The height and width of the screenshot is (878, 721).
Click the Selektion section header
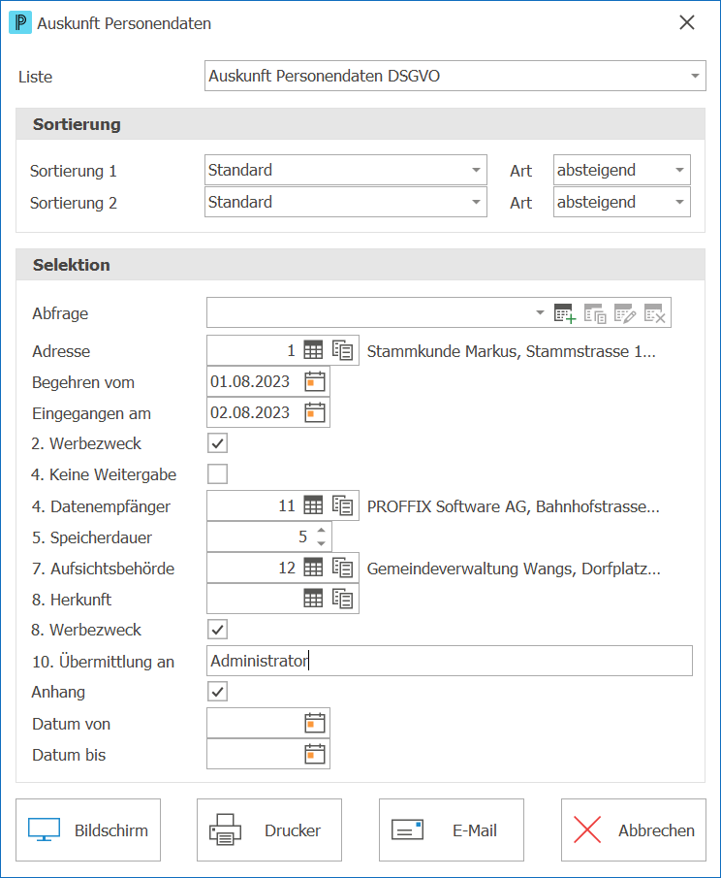(360, 265)
